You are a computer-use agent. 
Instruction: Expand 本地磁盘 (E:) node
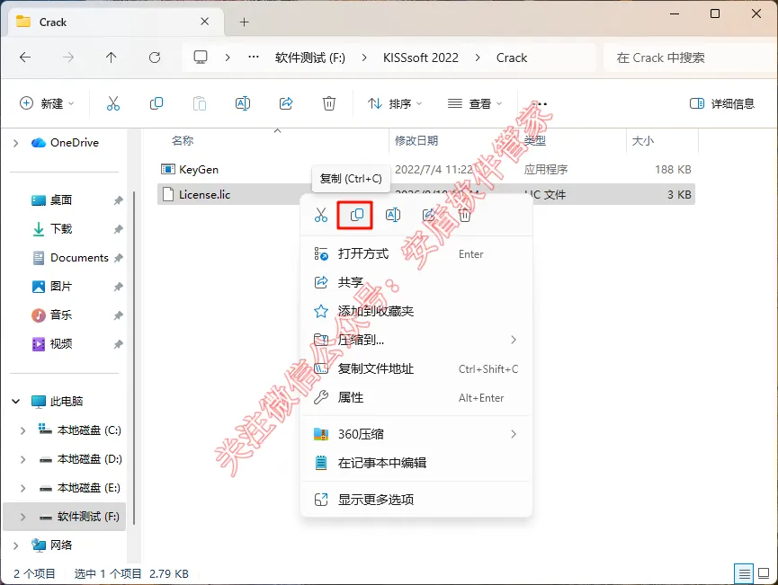coord(22,488)
